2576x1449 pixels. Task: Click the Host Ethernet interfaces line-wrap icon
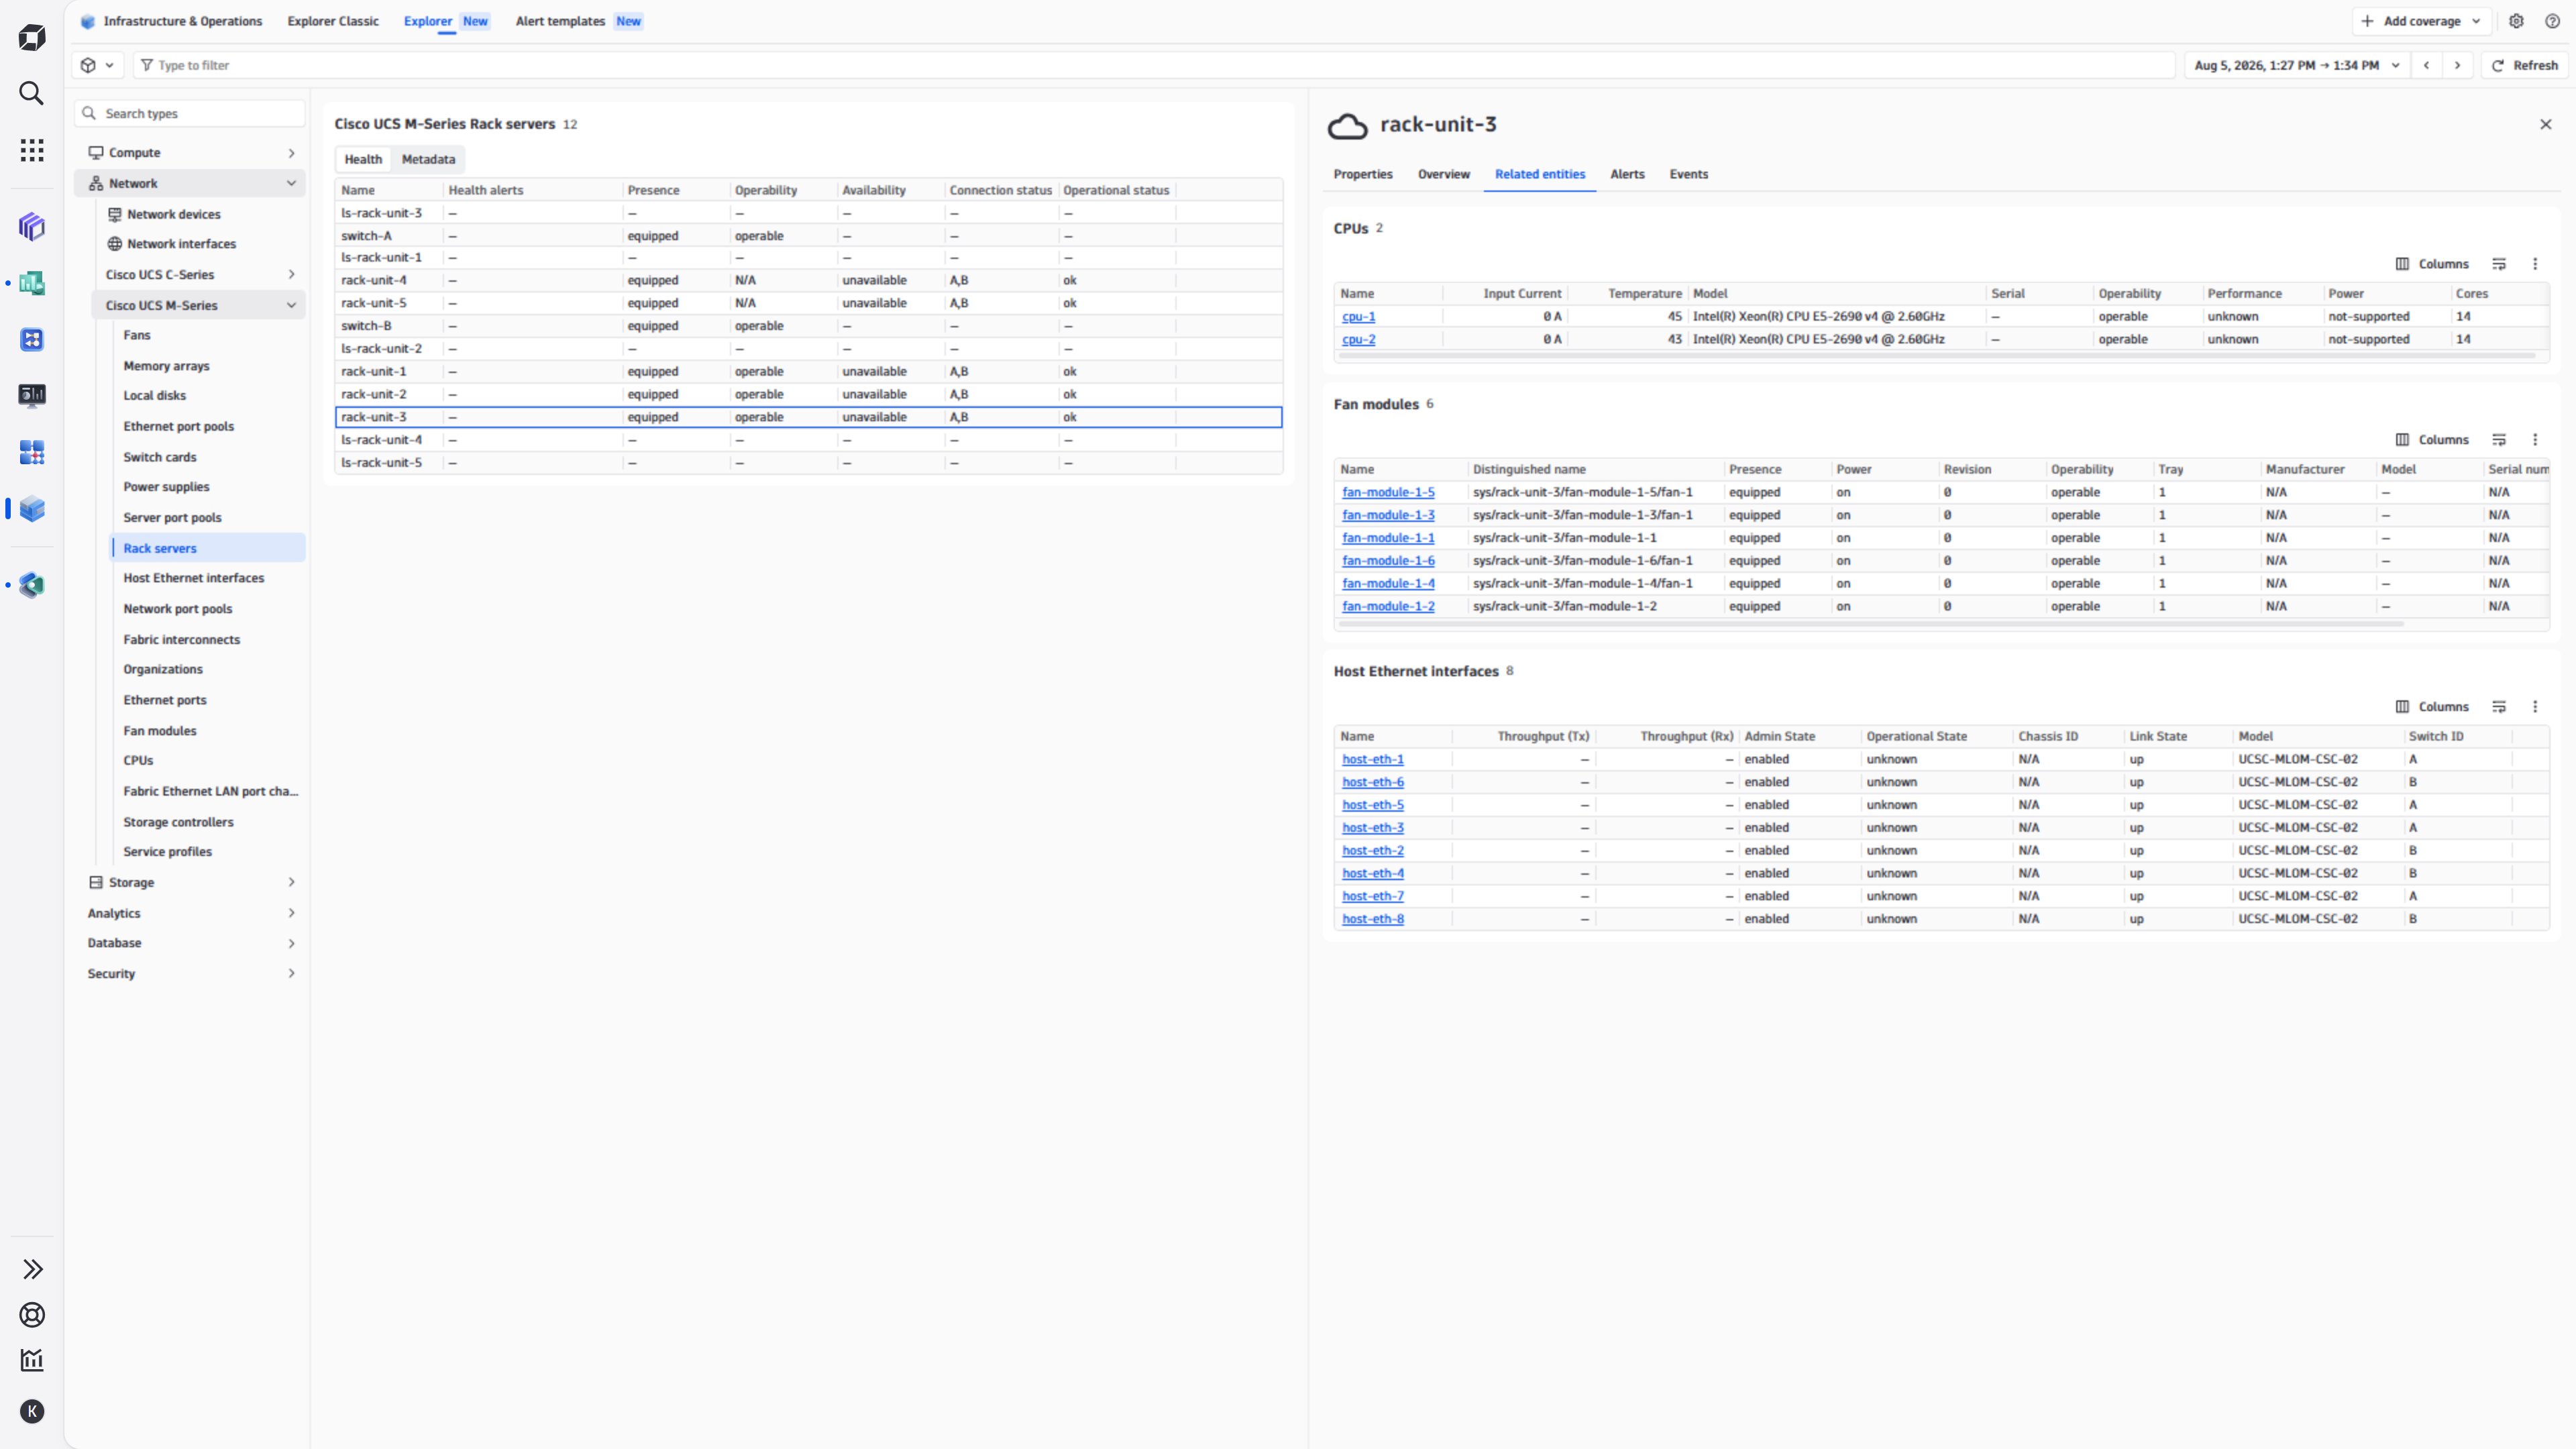click(x=2499, y=707)
